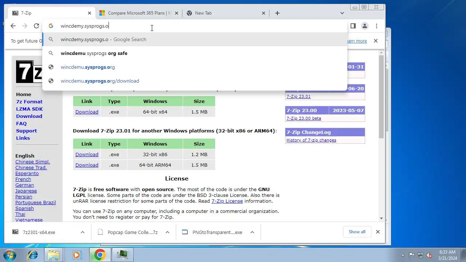Show hidden tray icons arrow
466x262 pixels.
click(403, 255)
